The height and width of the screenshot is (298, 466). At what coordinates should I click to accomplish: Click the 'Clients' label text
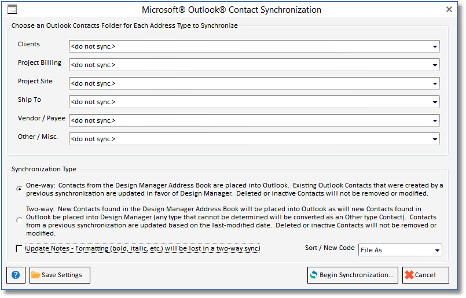point(29,45)
